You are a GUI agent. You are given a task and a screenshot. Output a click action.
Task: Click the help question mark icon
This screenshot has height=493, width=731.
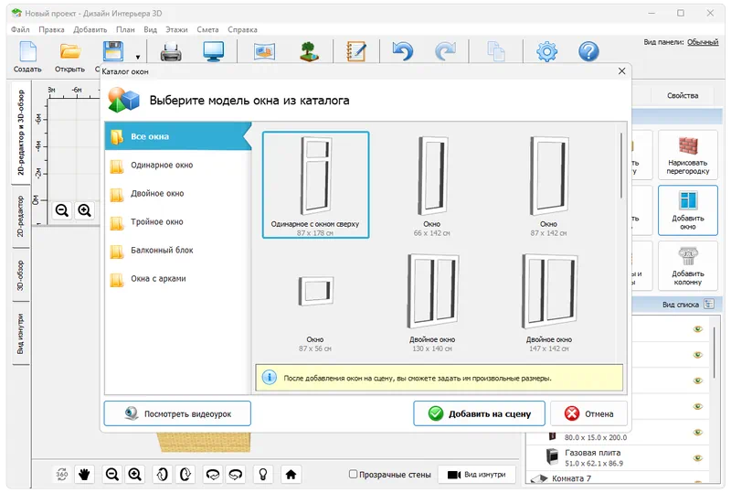click(x=589, y=52)
